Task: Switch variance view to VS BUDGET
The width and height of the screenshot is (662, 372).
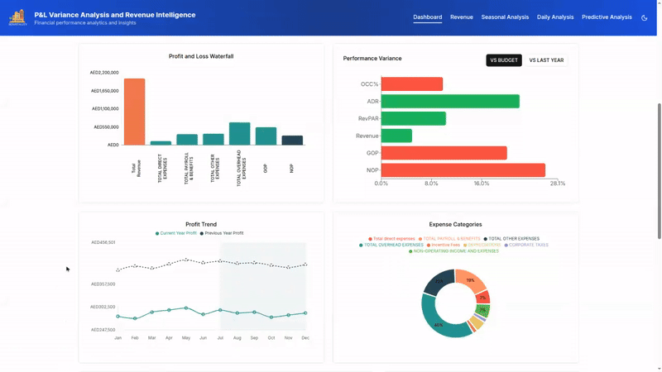Action: pos(504,60)
